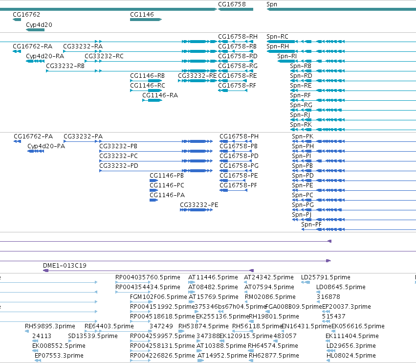Viewport: 416px width, 363px height.
Task: Click the CG33232-PB protein label
Action: (118, 146)
